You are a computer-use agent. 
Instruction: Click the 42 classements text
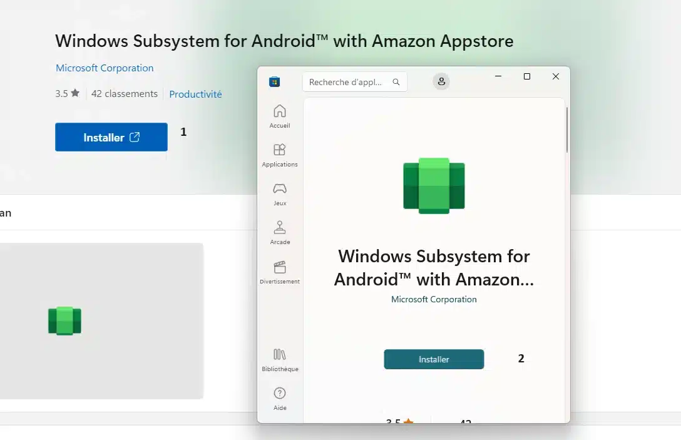pyautogui.click(x=124, y=94)
